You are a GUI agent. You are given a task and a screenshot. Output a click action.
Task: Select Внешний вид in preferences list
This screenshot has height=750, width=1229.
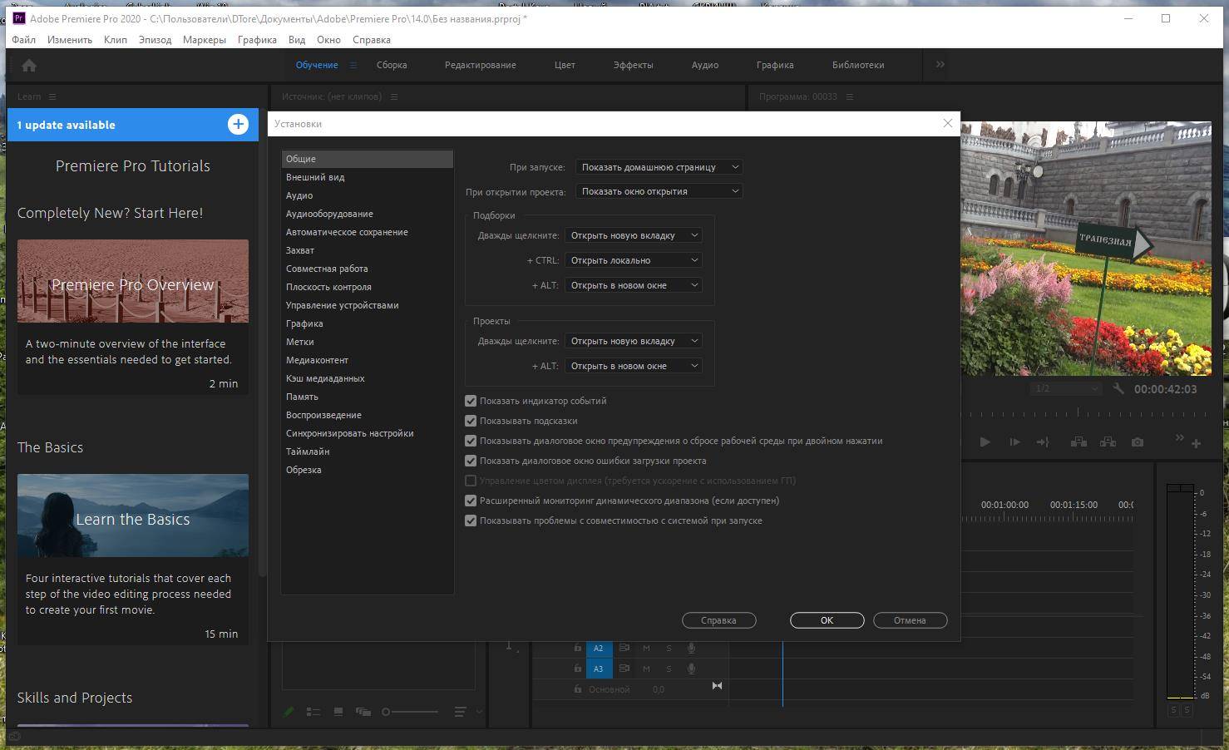coord(368,177)
